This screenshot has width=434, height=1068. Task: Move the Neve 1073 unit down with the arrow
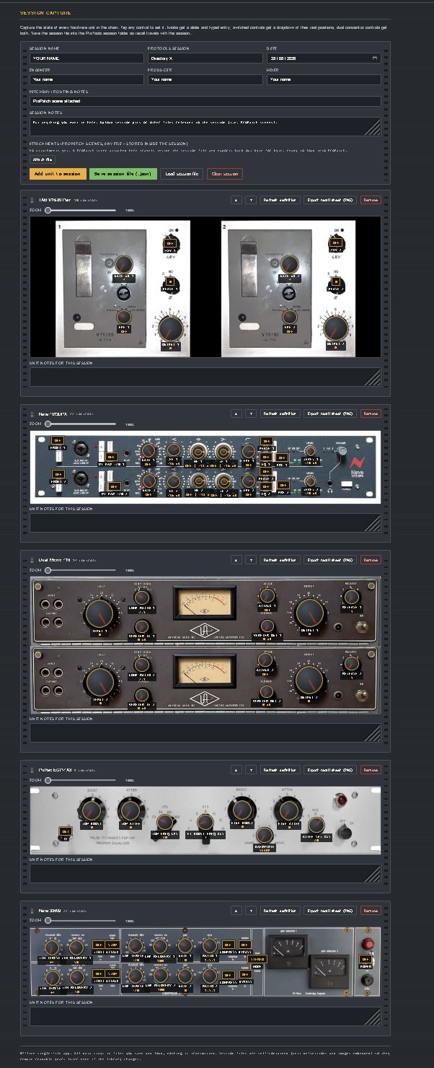[x=251, y=414]
